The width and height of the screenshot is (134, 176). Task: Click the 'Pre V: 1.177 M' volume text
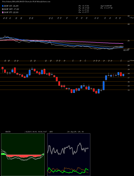tap(106, 8)
